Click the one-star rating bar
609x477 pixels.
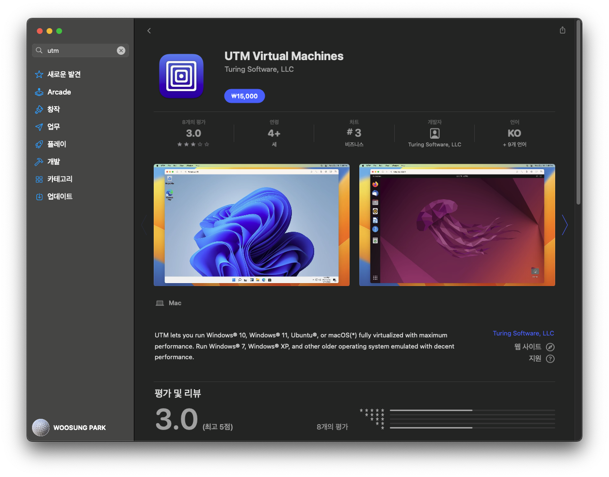[x=472, y=428]
